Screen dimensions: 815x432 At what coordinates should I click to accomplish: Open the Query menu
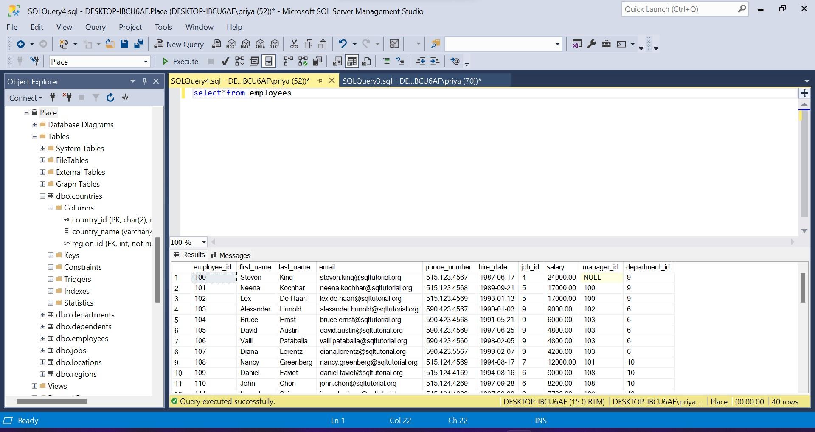point(95,27)
